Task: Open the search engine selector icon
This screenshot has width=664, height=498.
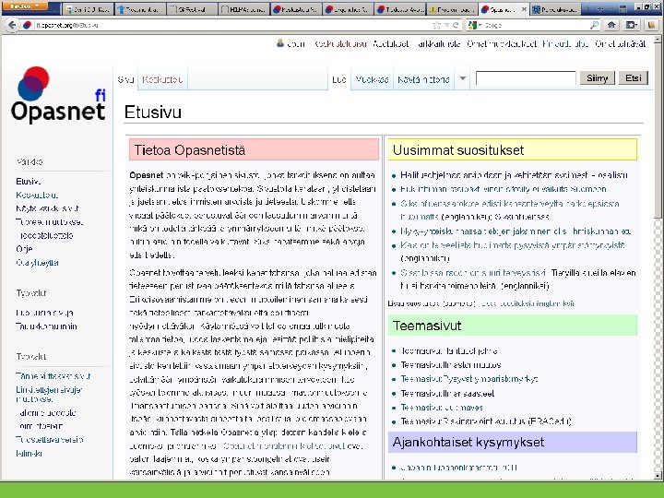Action: (474, 26)
